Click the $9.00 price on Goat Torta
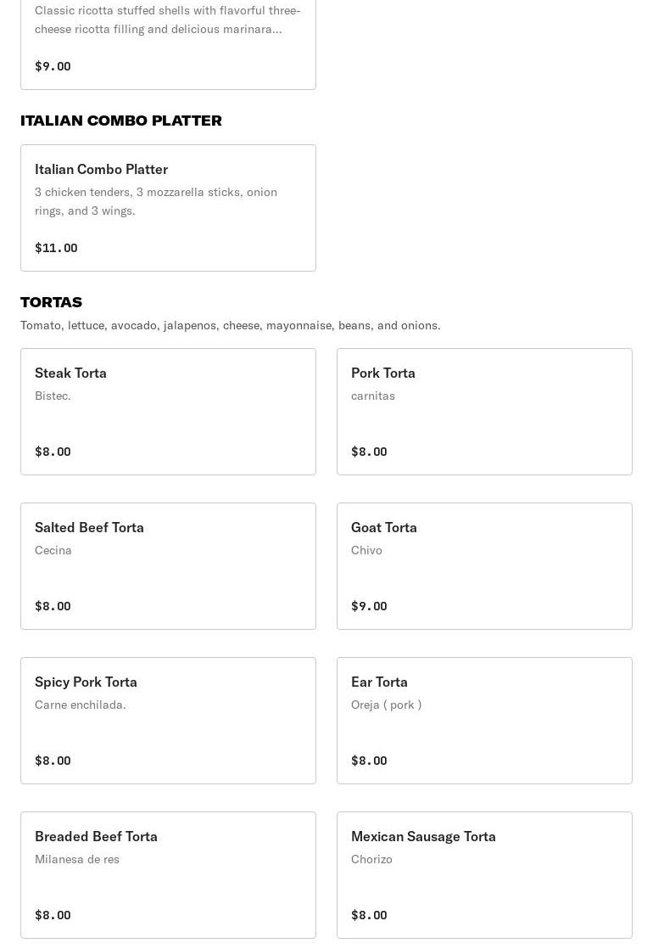The image size is (653, 949). point(369,606)
